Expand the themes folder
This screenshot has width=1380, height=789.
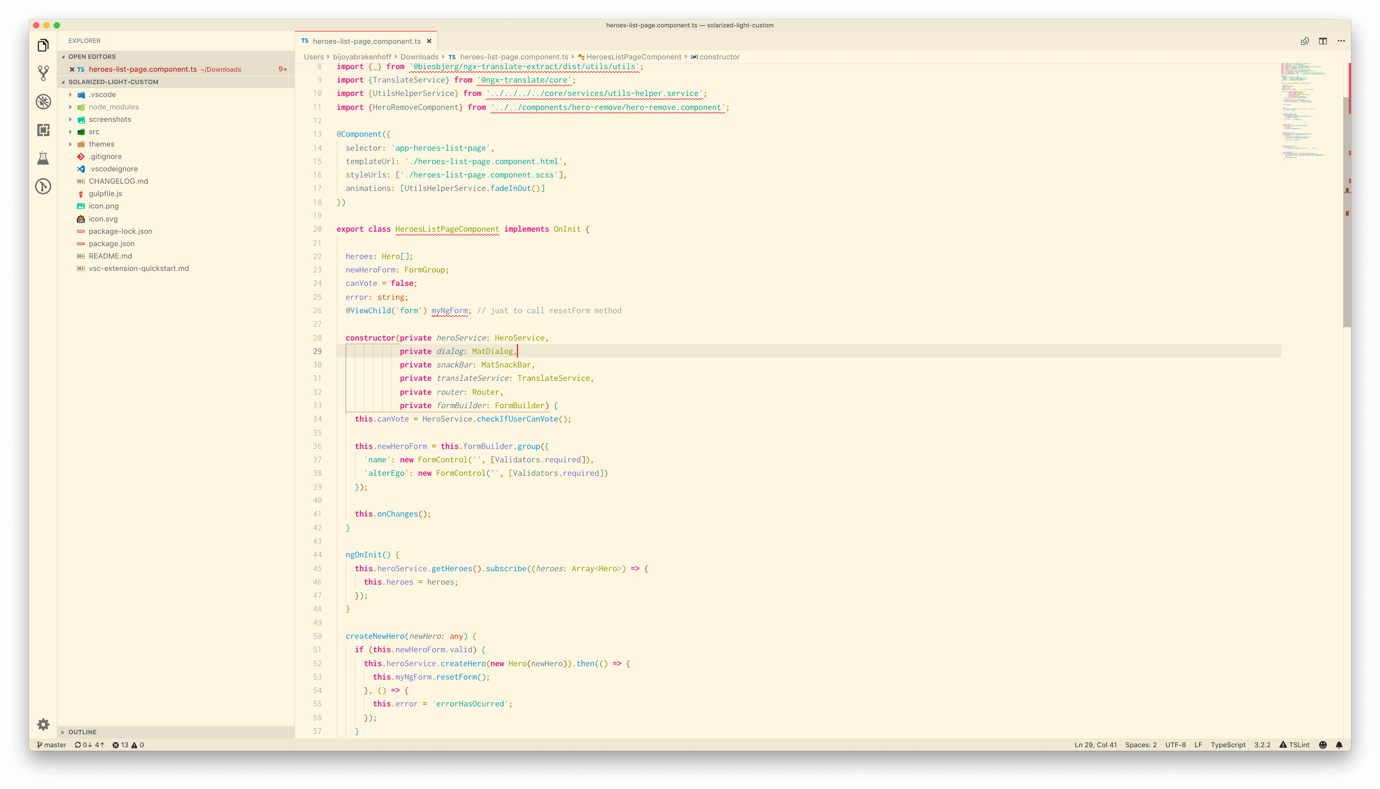(101, 144)
